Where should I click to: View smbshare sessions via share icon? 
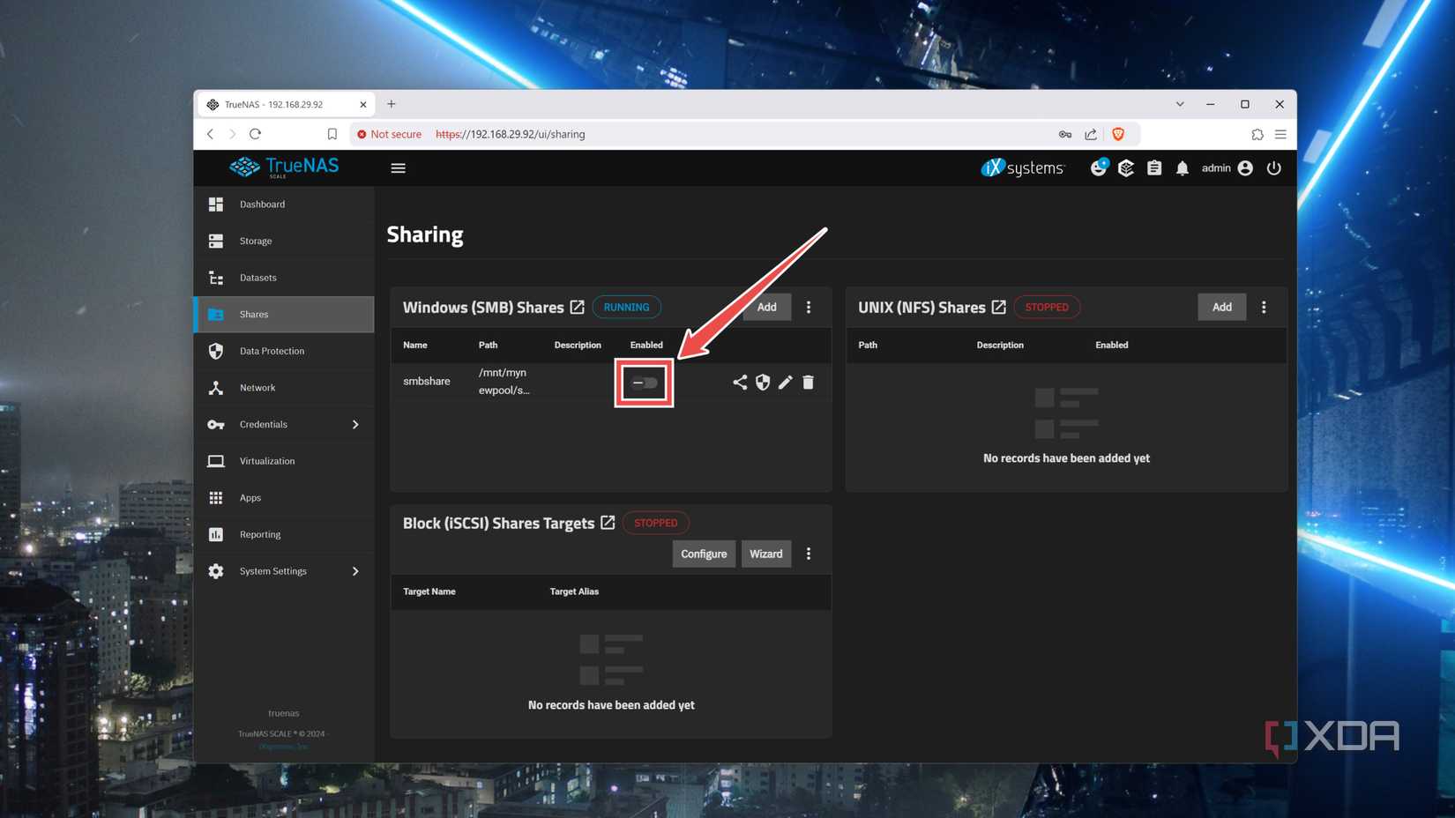739,382
